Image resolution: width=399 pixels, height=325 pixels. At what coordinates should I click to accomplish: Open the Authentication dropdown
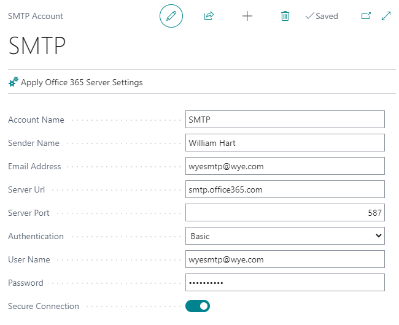[285, 236]
